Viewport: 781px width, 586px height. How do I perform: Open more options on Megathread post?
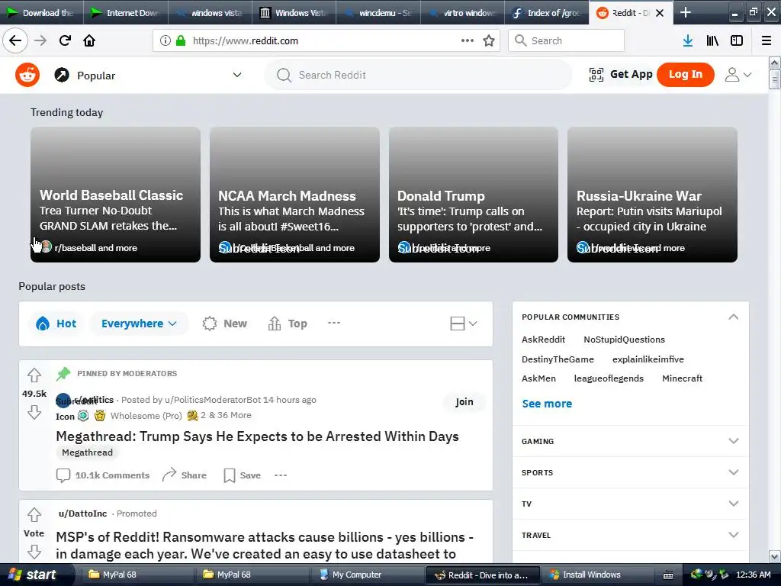[281, 475]
